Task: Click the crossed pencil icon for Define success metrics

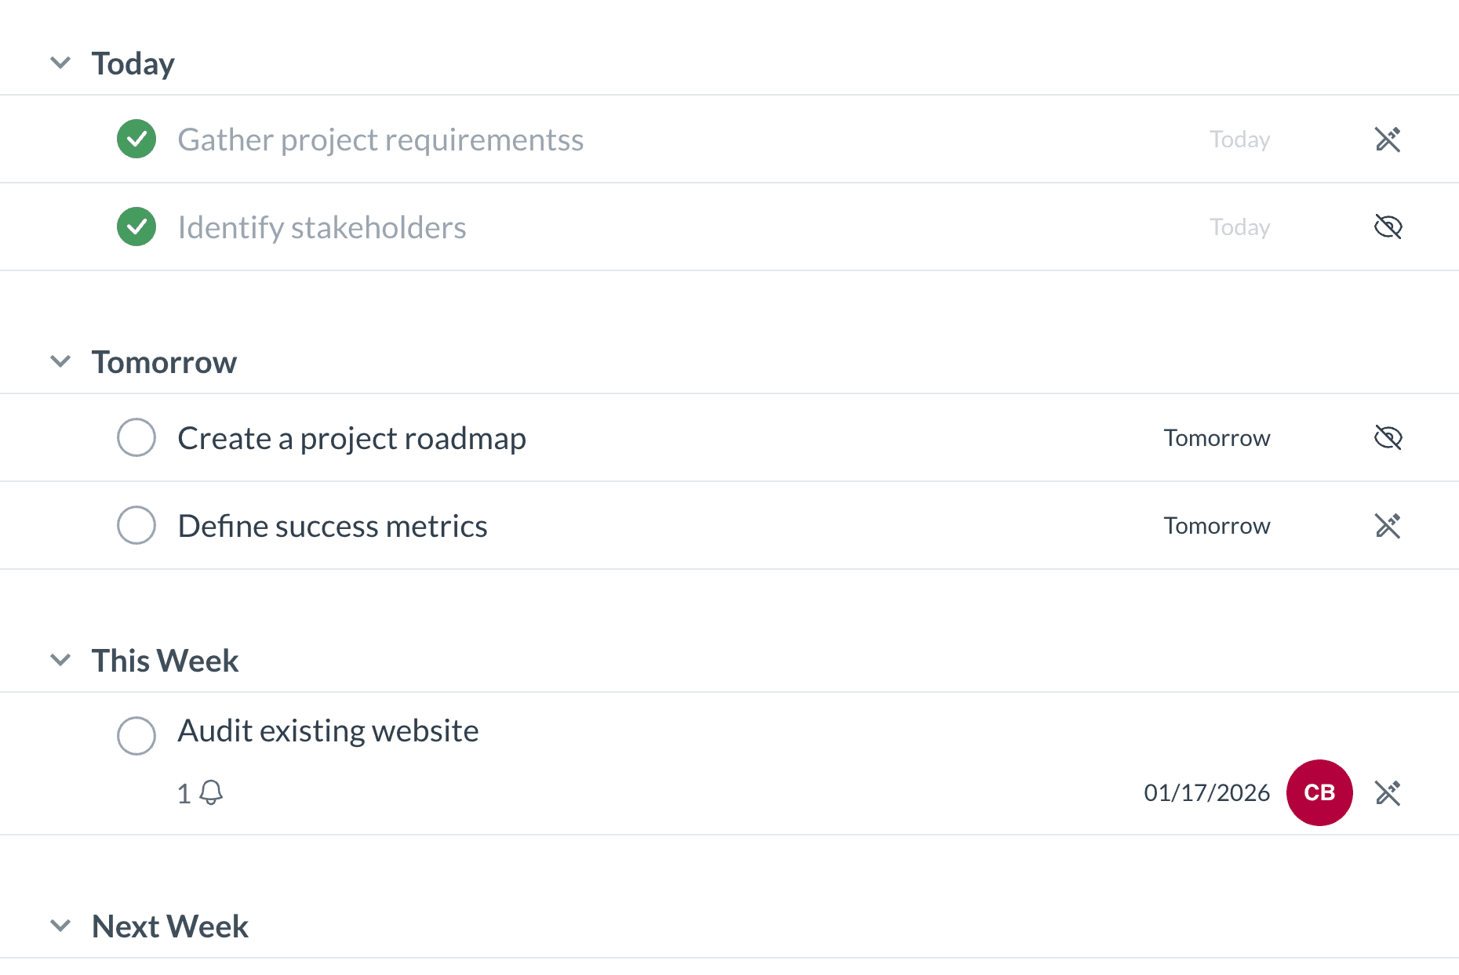Action: pos(1388,526)
